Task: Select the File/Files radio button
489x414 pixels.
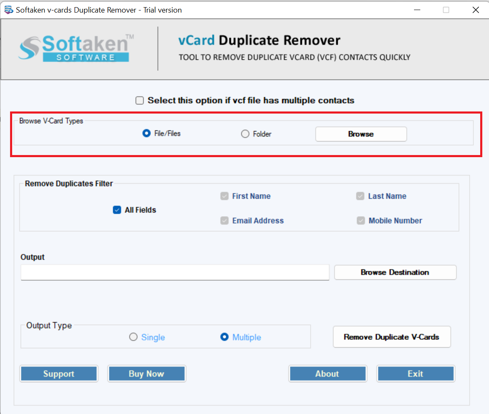Action: click(146, 134)
